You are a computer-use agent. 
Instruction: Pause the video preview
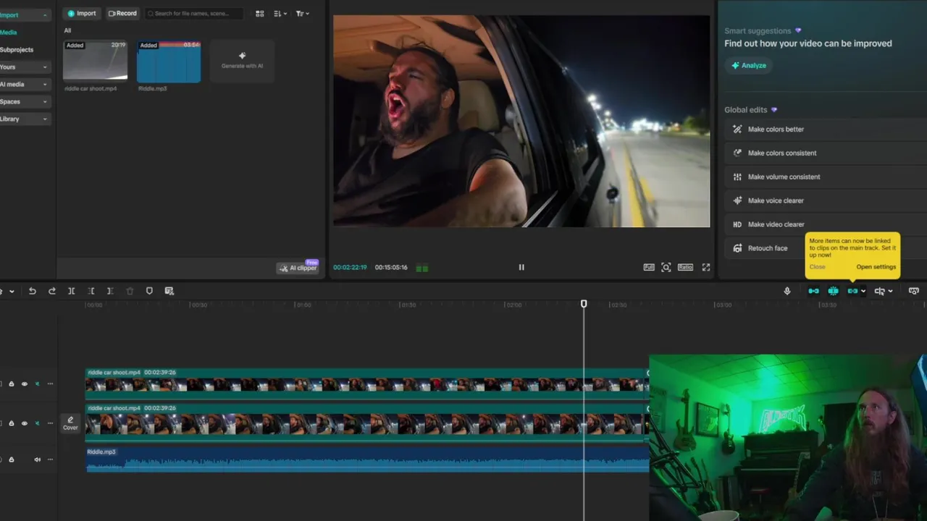point(521,267)
